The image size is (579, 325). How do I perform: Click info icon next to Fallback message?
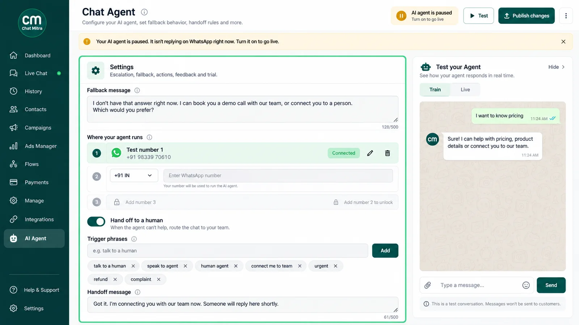coord(137,90)
